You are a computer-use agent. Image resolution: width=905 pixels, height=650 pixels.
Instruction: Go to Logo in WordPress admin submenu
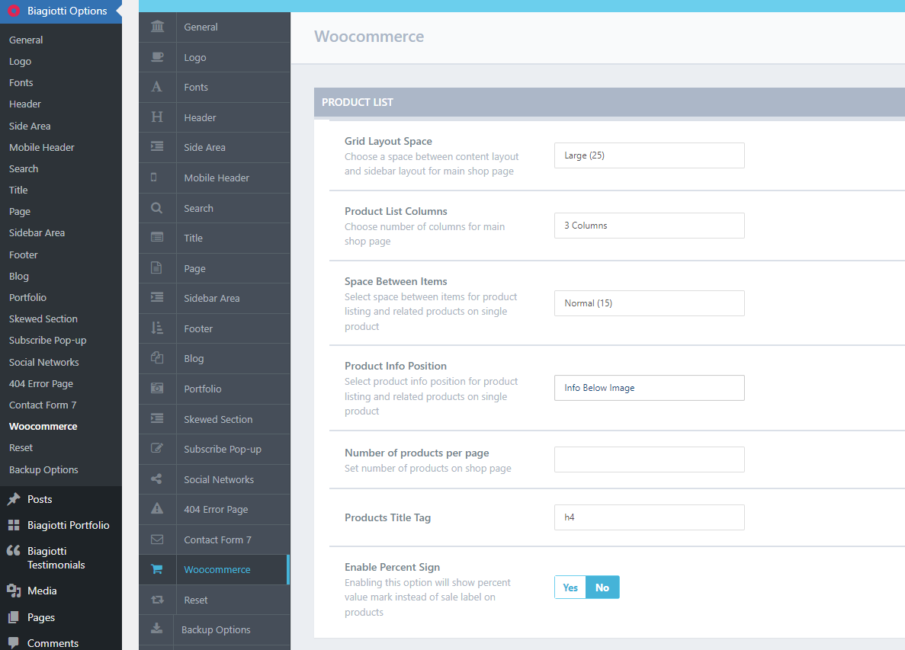pyautogui.click(x=20, y=61)
